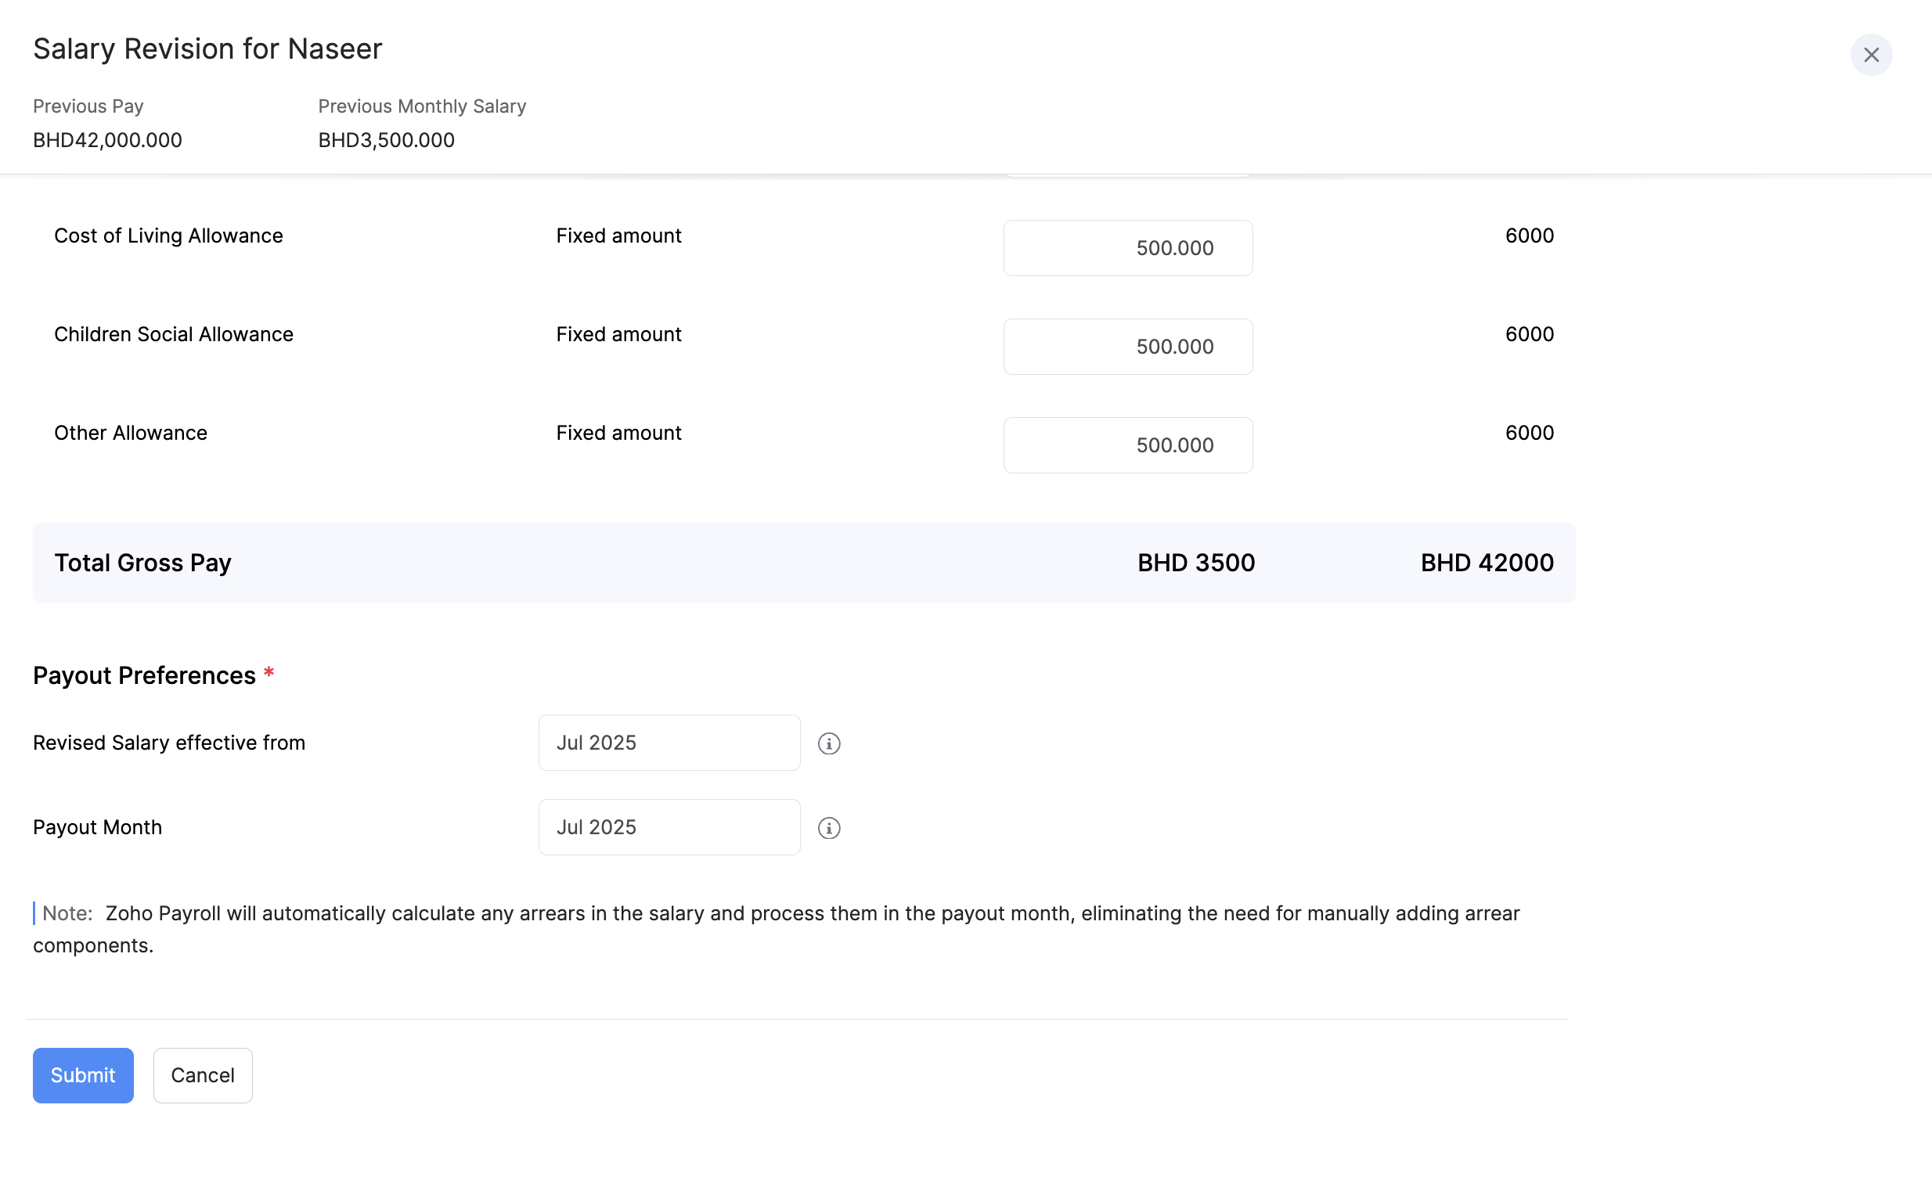
Task: Click the Other Allowance label
Action: (131, 433)
